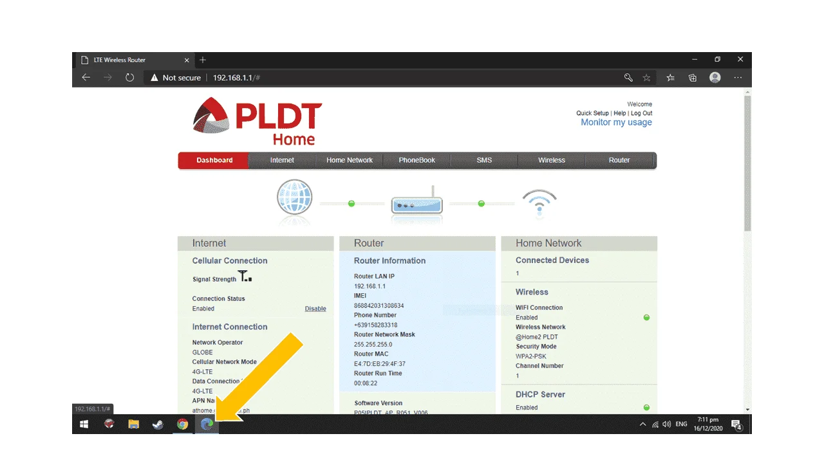Click the Router Information heading
Image resolution: width=824 pixels, height=463 pixels.
pyautogui.click(x=390, y=260)
